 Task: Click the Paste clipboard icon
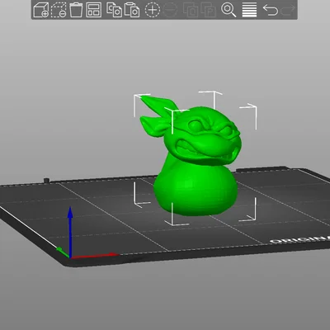click(132, 10)
